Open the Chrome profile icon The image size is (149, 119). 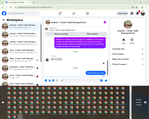point(142,7)
